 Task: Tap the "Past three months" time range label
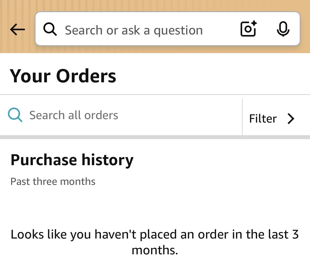[53, 181]
